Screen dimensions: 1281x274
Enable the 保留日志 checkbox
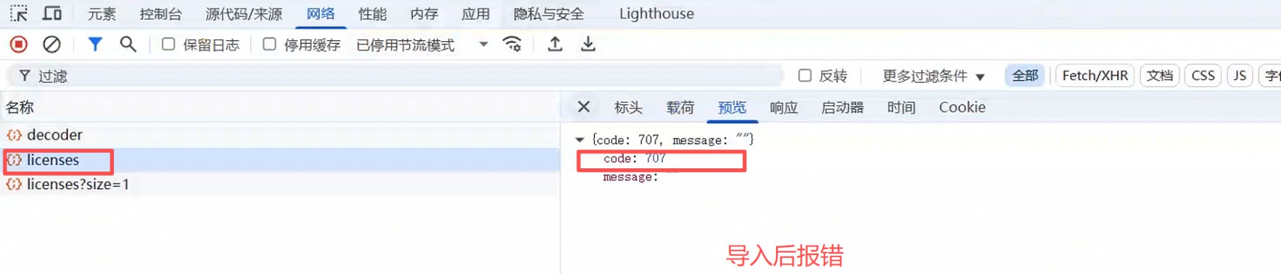[169, 44]
